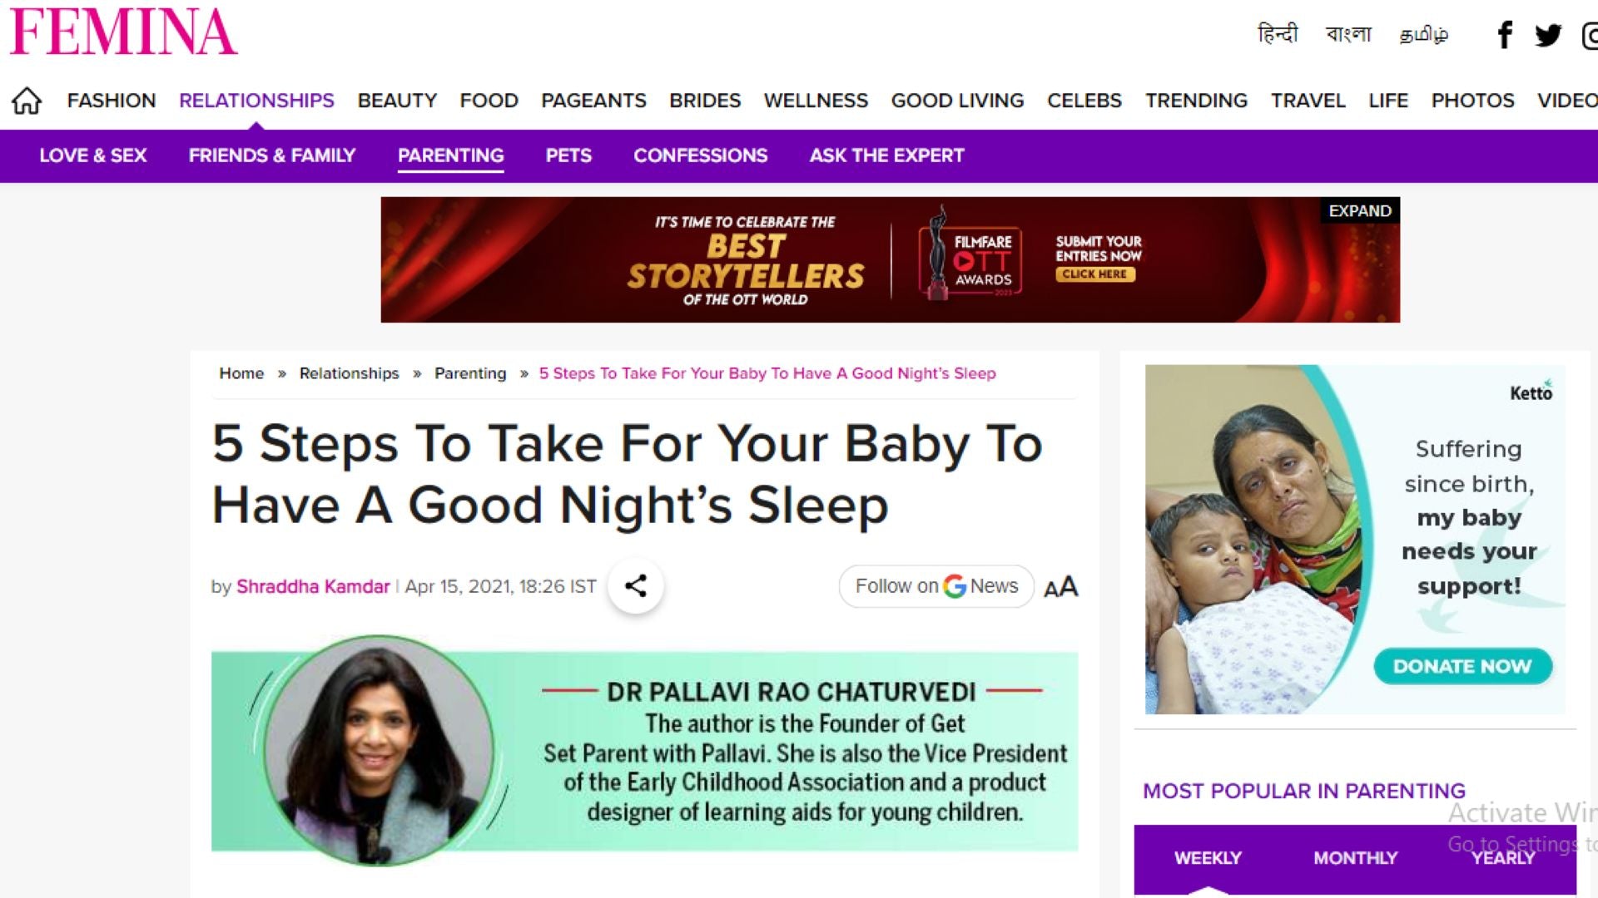
Task: Click Dr Pallavi Rao Chaturvedi's photo
Action: point(379,751)
